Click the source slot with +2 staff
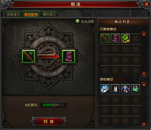This screenshot has height=130, width=151. (x=28, y=57)
